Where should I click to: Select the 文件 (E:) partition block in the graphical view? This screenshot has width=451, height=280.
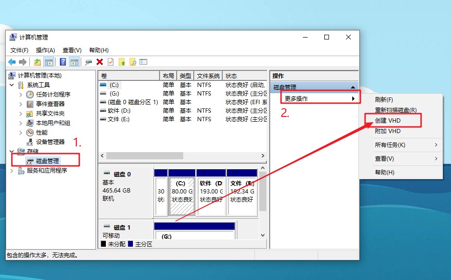(242, 195)
